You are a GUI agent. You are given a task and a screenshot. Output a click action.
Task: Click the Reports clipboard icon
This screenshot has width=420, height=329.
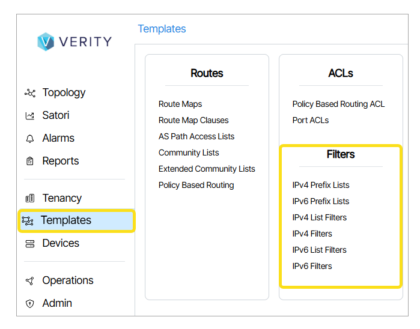[30, 161]
